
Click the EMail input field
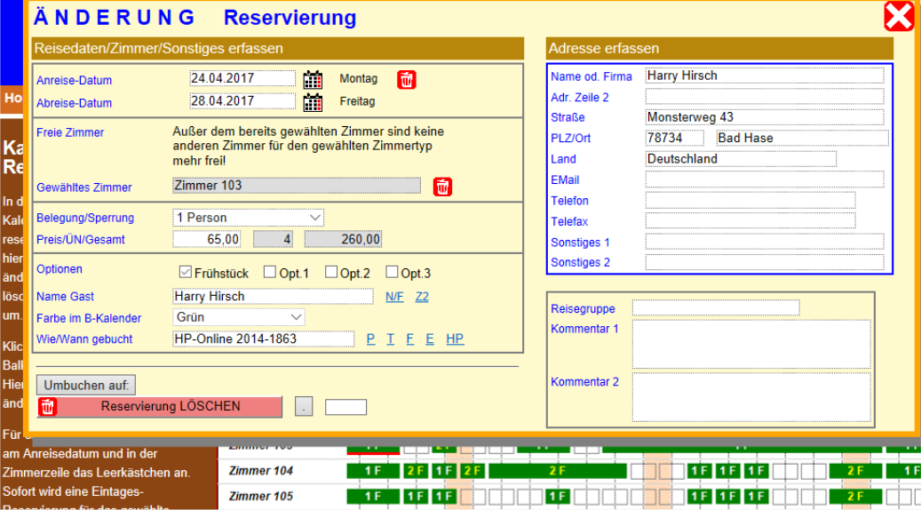tap(765, 179)
